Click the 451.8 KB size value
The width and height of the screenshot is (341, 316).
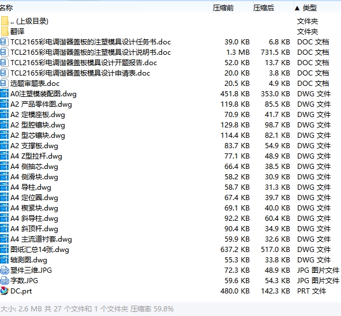tap(235, 94)
